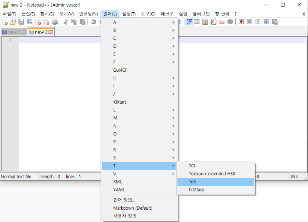Click the Paste toolbar icon

83,22
